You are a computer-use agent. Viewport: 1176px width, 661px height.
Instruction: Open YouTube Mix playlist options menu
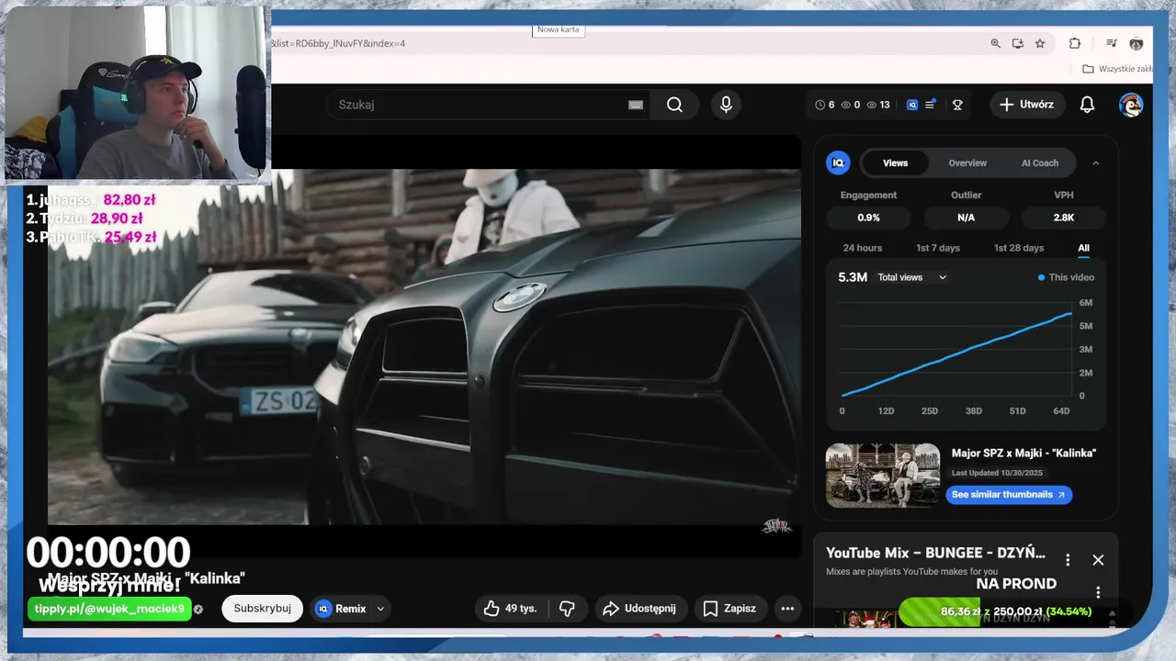point(1068,560)
